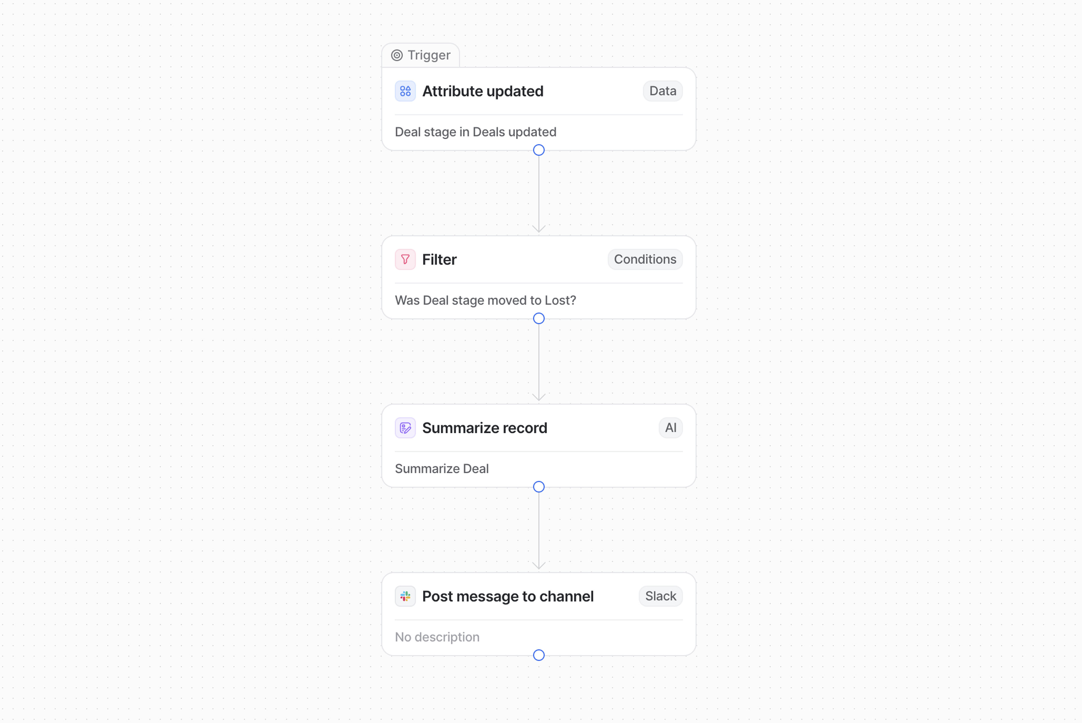The height and width of the screenshot is (723, 1082).
Task: Click the AI badge on Summarize block
Action: coord(670,428)
